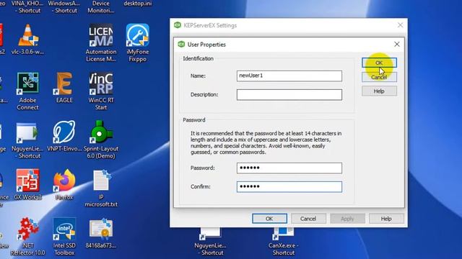Click OK in User Properties dialog
Image resolution: width=462 pixels, height=259 pixels.
[379, 63]
